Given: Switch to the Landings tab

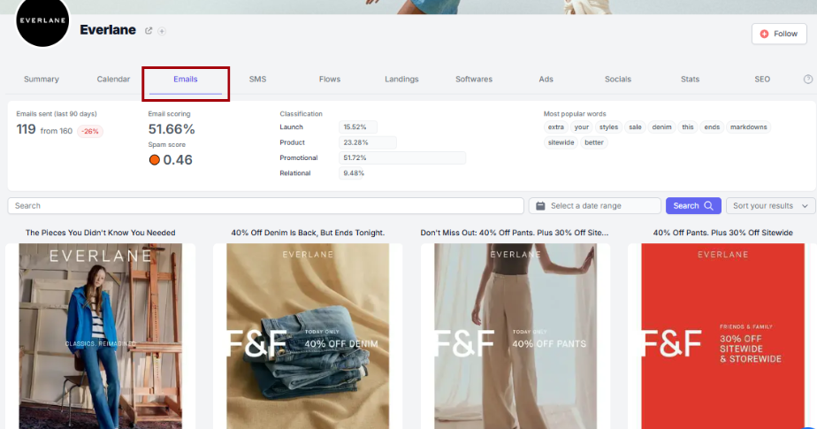Looking at the screenshot, I should point(401,80).
